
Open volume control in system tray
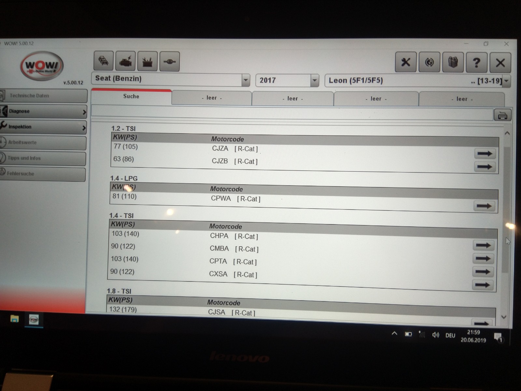click(x=435, y=335)
